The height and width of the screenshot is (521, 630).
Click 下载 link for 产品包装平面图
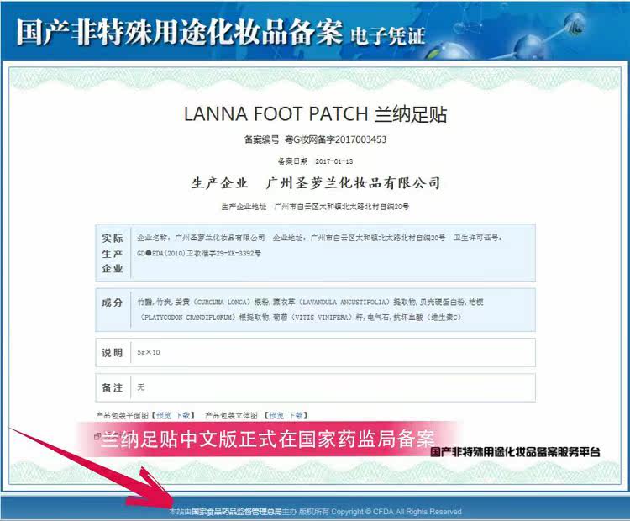183,415
